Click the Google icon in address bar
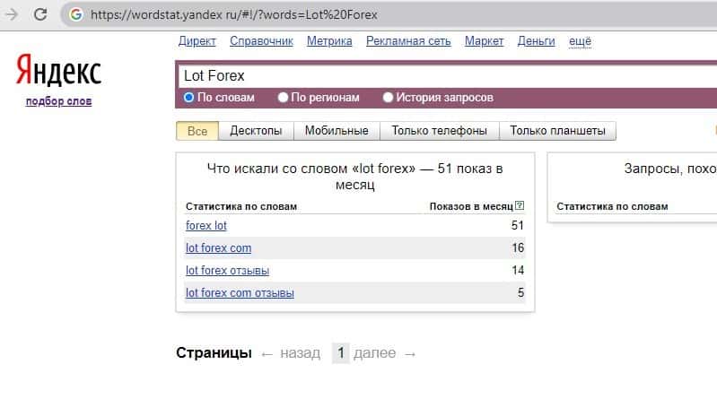Viewport: 717px width, 399px height. (x=76, y=14)
